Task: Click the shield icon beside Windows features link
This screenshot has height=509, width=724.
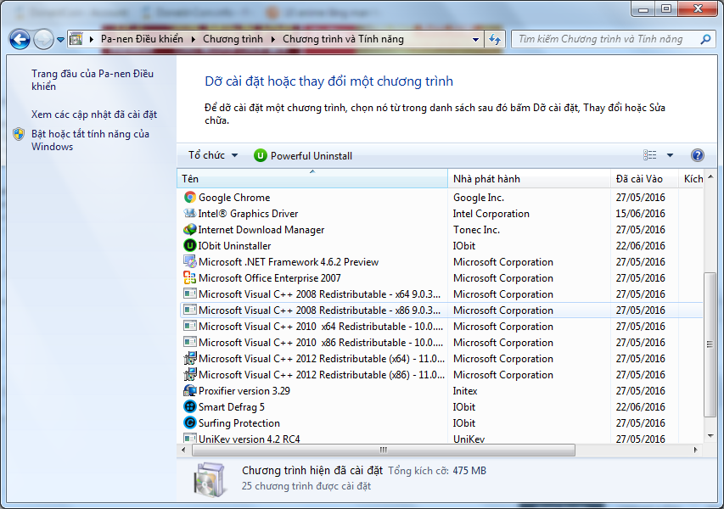Action: [x=19, y=134]
